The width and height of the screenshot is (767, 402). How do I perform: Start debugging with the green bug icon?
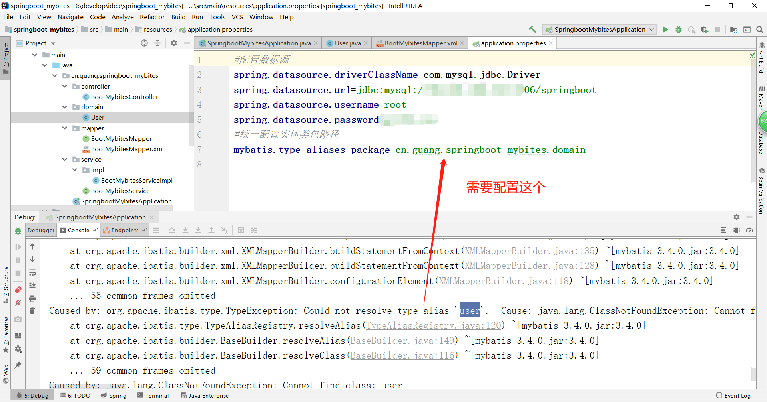point(679,30)
